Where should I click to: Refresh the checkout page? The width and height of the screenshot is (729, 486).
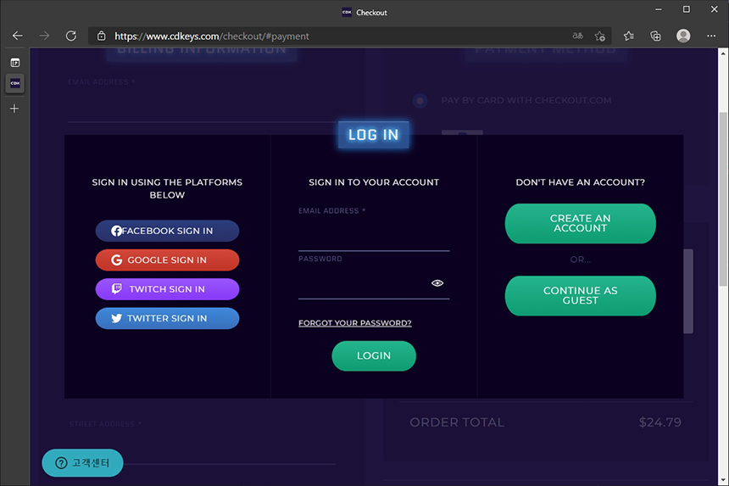coord(70,36)
